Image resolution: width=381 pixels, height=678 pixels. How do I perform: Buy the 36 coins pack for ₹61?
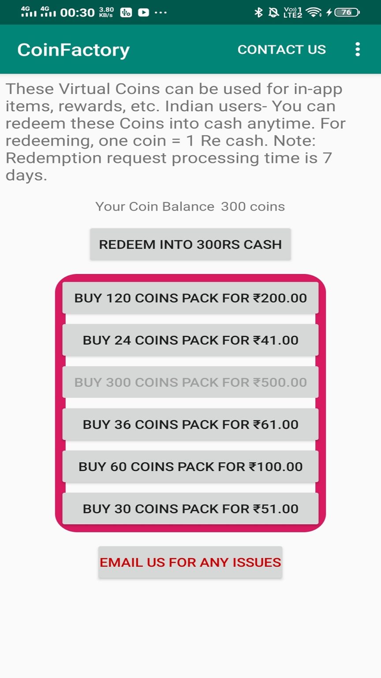coord(190,424)
